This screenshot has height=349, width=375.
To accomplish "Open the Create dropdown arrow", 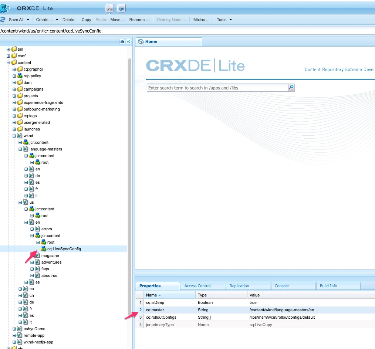I will click(57, 20).
